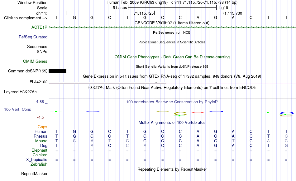The image size is (296, 181).
Task: Click 'Short Genetic Variants from dbSNP' title
Action: click(x=172, y=66)
